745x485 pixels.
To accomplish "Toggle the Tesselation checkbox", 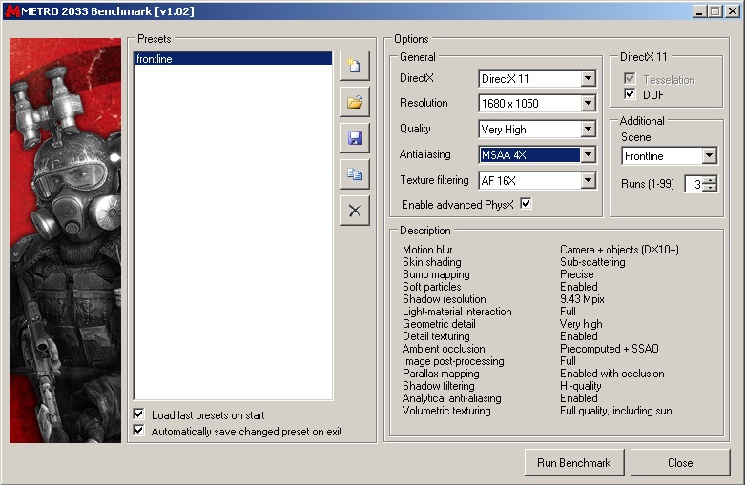I will pos(630,79).
